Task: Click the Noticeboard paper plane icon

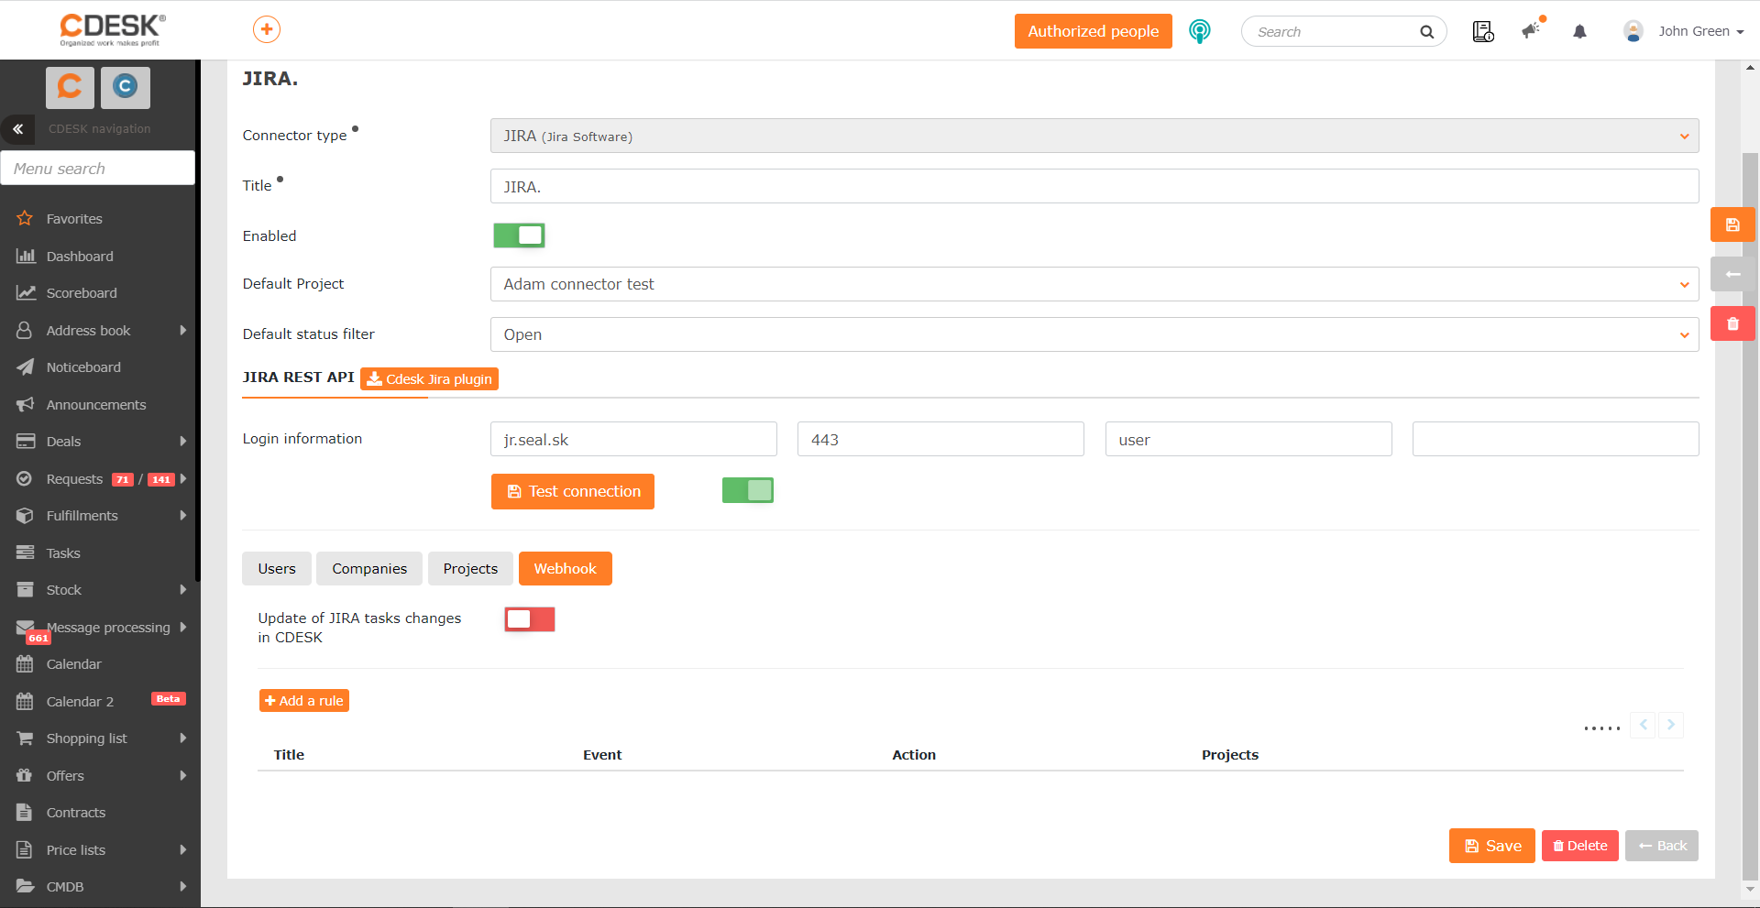Action: [25, 367]
